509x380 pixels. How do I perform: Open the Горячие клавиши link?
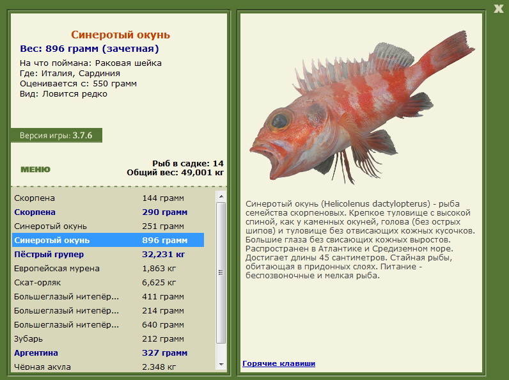click(x=279, y=363)
